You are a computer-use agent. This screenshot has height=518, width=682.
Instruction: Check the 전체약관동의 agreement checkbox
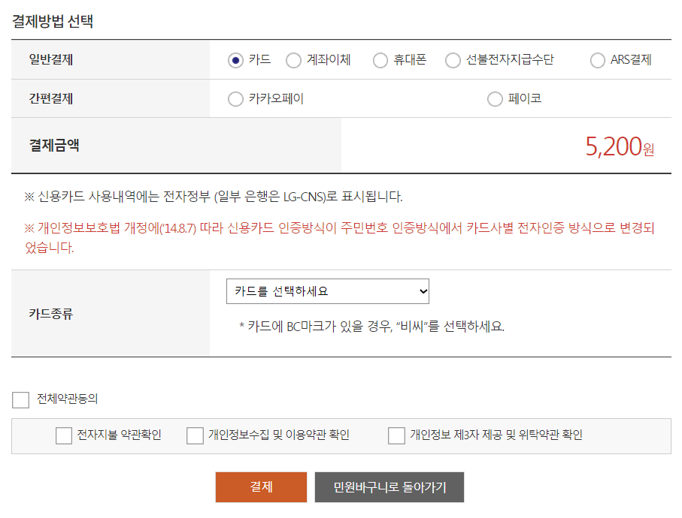pyautogui.click(x=20, y=399)
